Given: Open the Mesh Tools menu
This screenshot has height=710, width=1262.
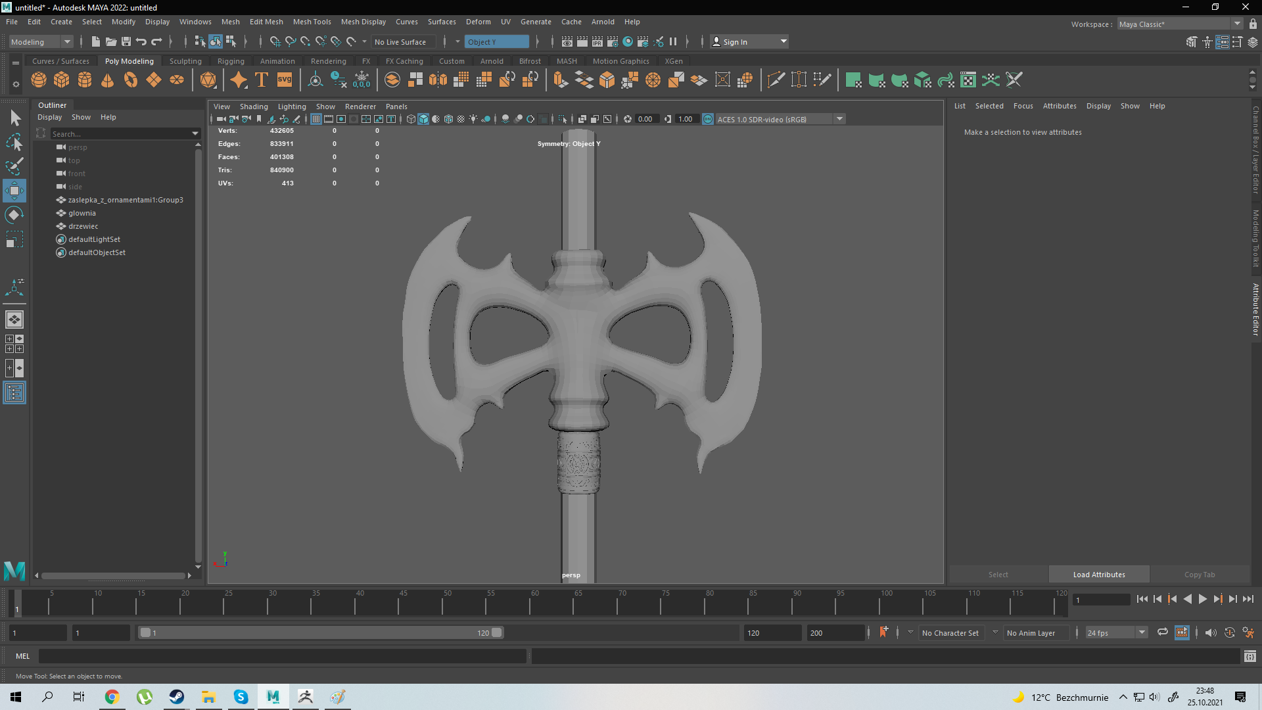Looking at the screenshot, I should tap(312, 22).
